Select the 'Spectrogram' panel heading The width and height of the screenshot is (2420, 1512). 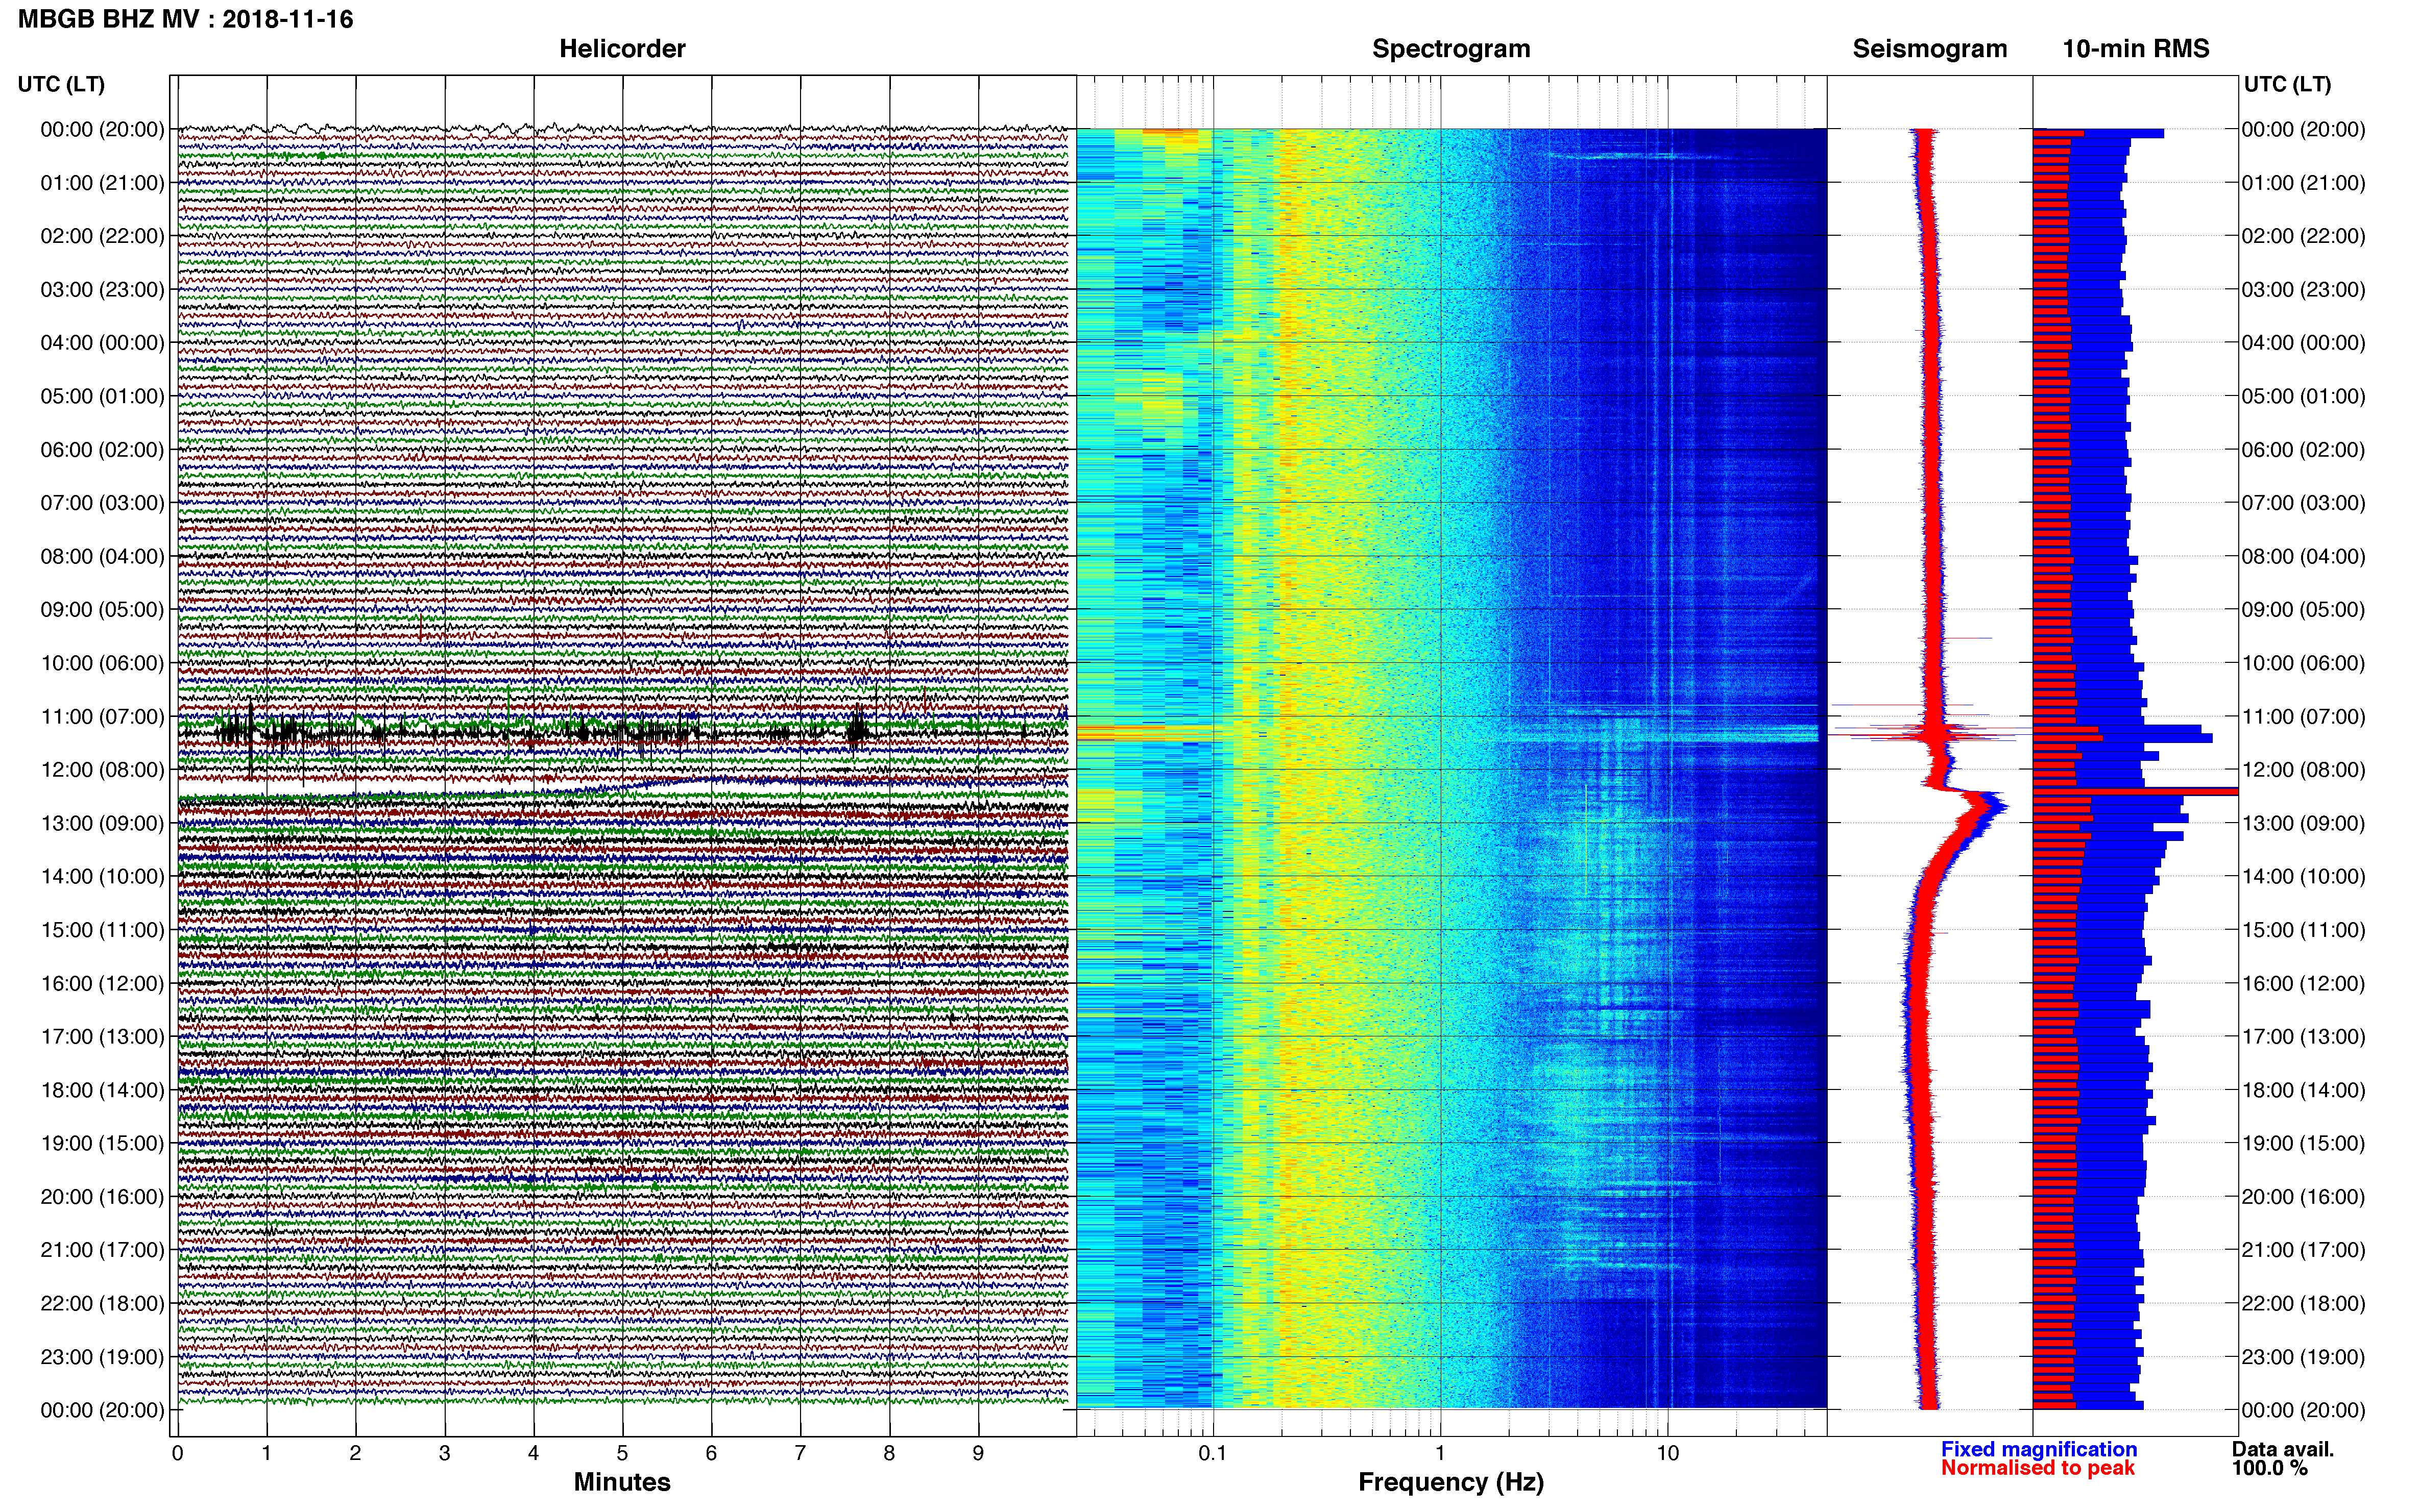(1450, 48)
